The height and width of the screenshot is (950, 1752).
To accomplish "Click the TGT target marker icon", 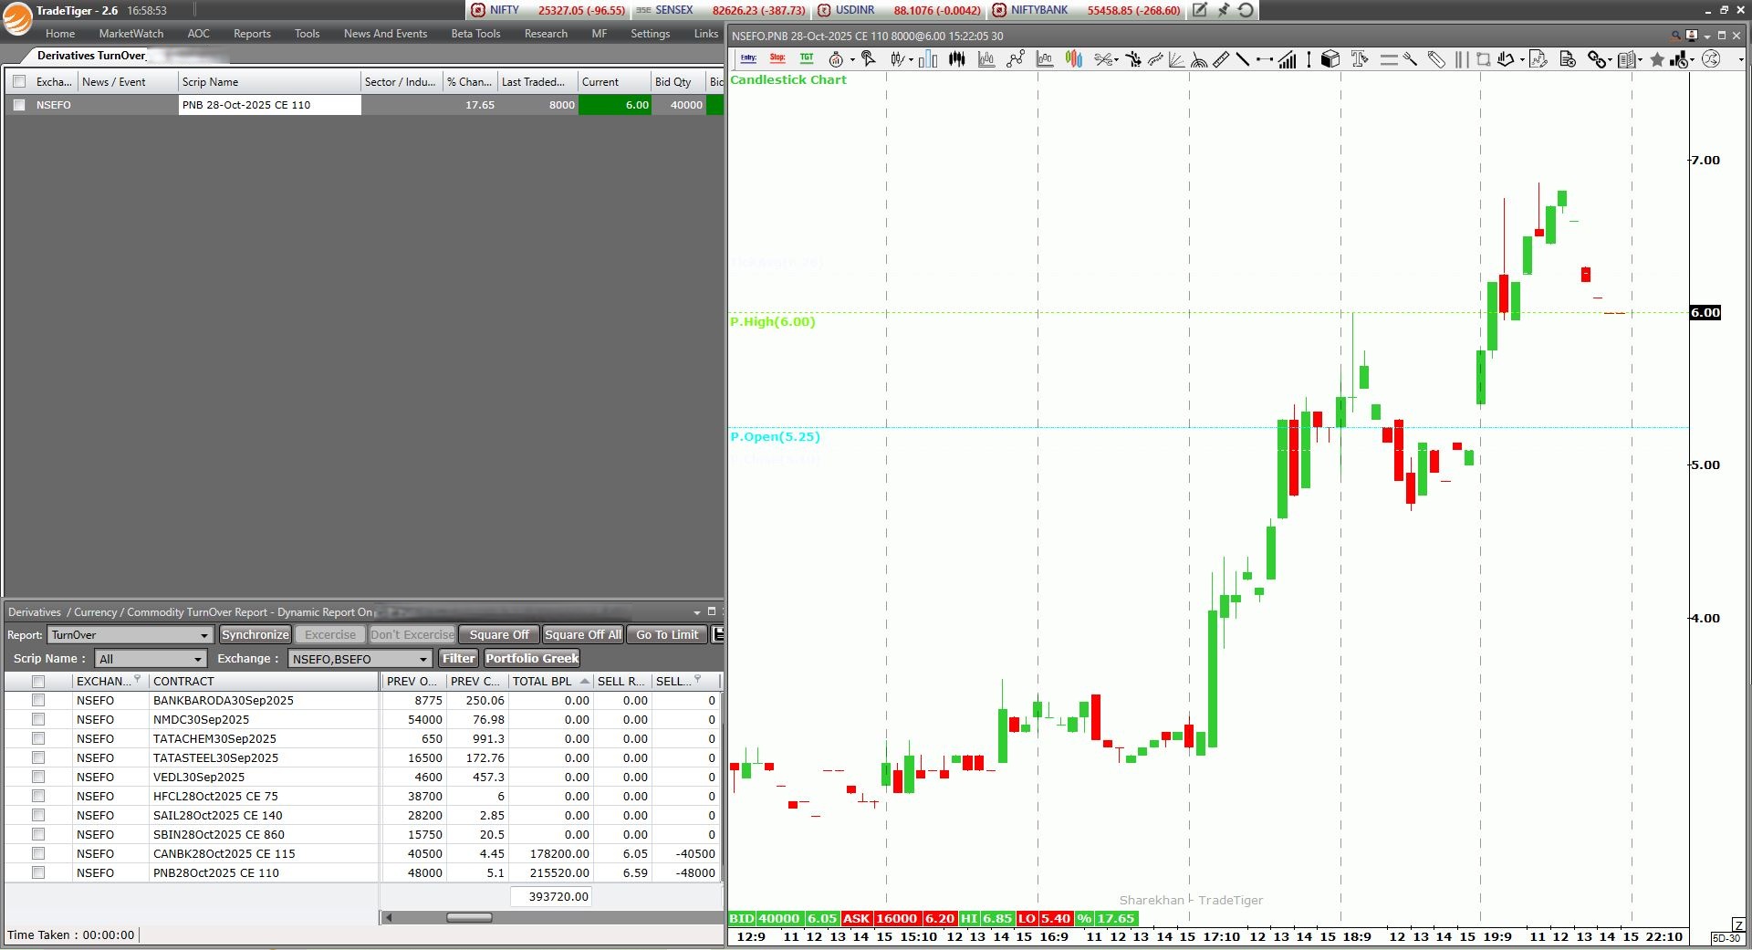I will tap(807, 58).
